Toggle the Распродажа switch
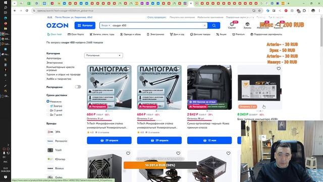 point(78,87)
